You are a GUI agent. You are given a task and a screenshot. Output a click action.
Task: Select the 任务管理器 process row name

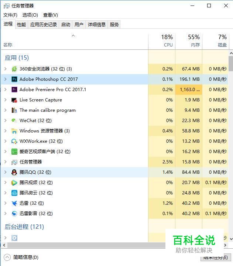coord(31,162)
